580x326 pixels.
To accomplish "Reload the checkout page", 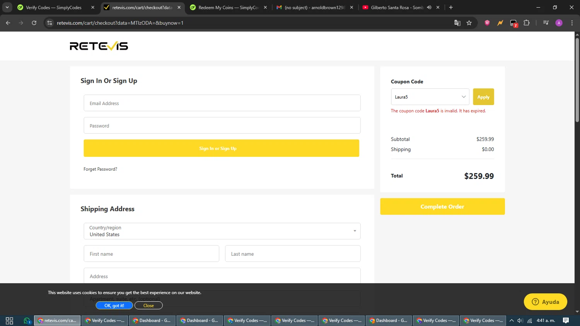I will pos(34,23).
